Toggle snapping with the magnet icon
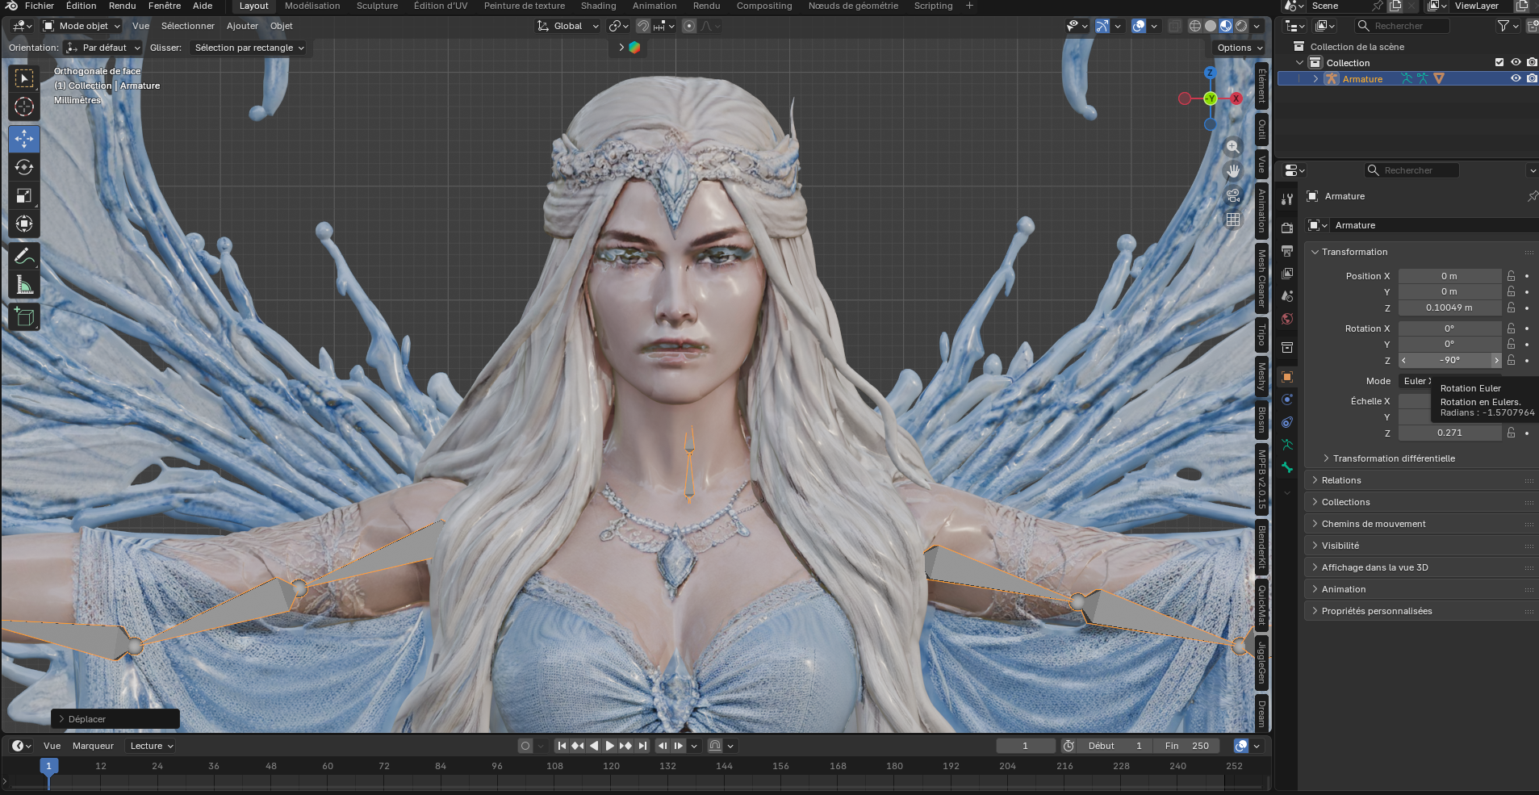The image size is (1539, 795). (x=643, y=26)
